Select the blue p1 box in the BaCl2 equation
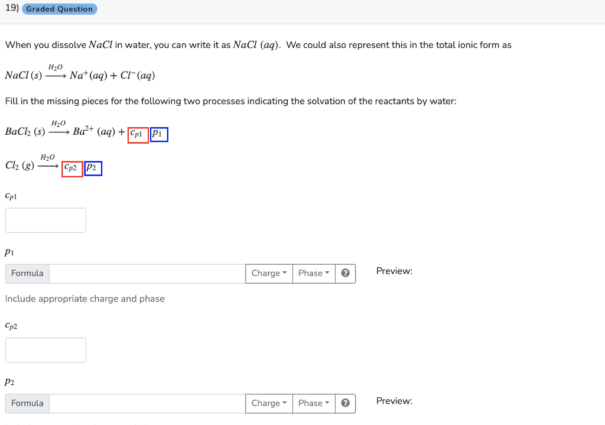Image resolution: width=605 pixels, height=425 pixels. point(158,134)
